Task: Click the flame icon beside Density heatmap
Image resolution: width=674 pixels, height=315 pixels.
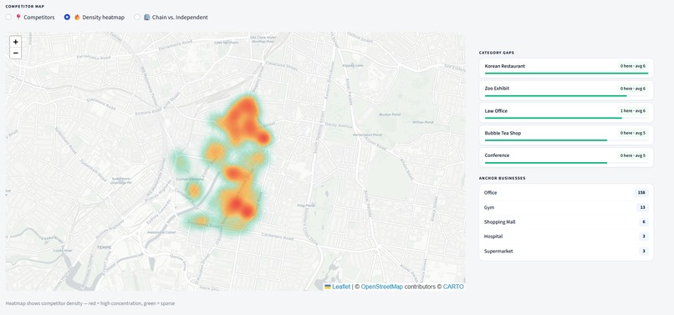Action: (78, 18)
